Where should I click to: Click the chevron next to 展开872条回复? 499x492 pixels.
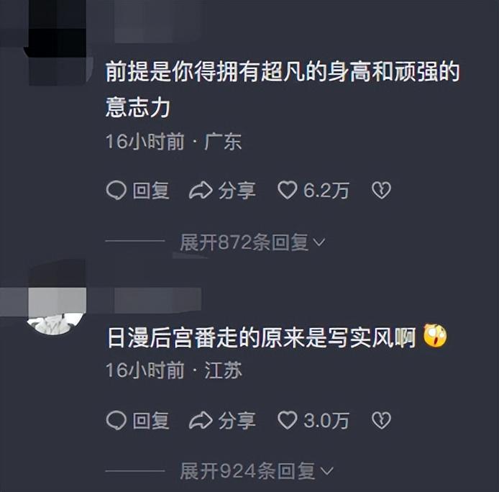click(x=319, y=242)
